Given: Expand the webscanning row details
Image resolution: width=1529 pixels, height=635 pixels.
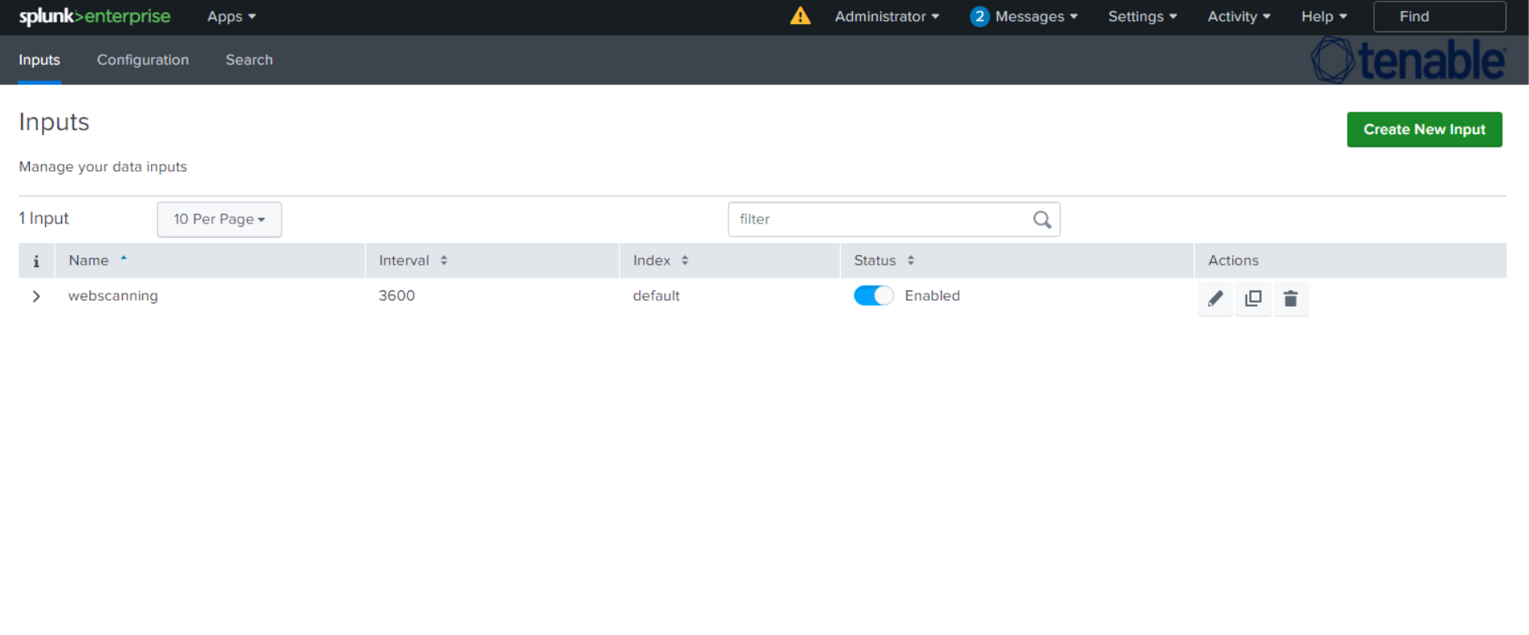Looking at the screenshot, I should point(36,296).
